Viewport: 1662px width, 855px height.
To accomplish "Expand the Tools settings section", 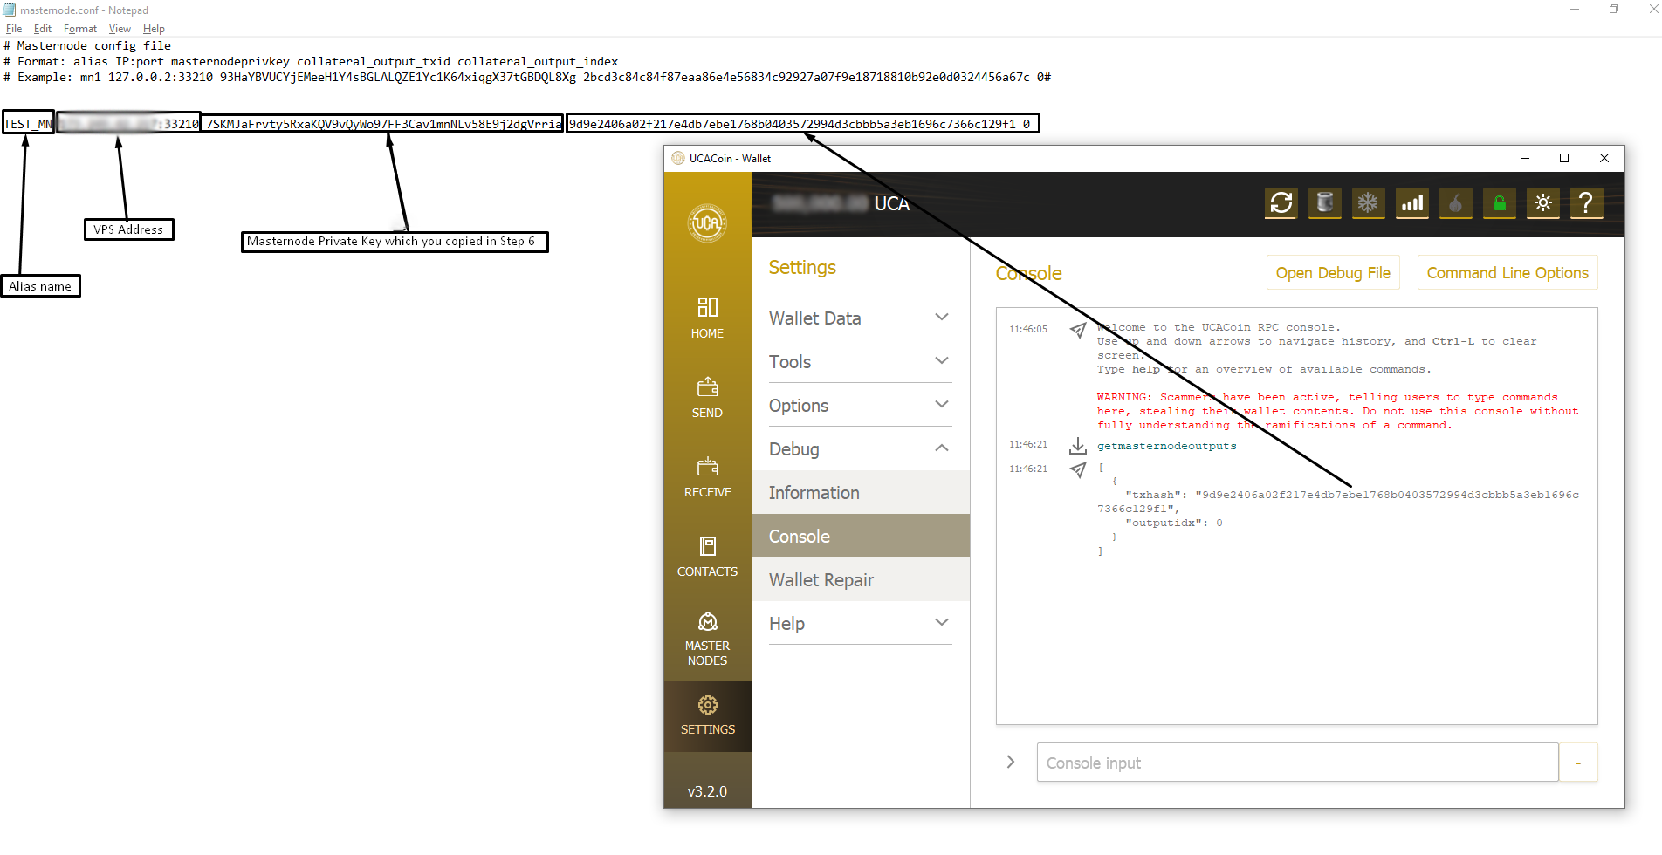I will coord(860,361).
